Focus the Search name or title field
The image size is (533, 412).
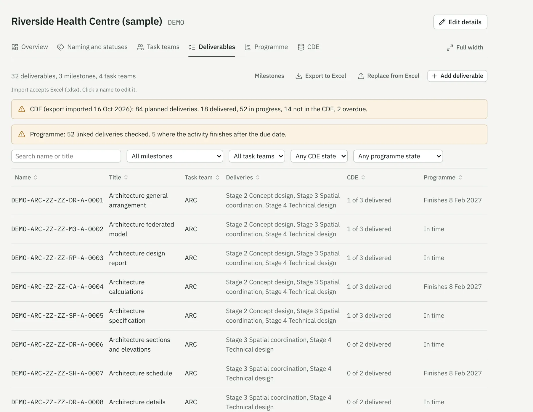(x=66, y=156)
